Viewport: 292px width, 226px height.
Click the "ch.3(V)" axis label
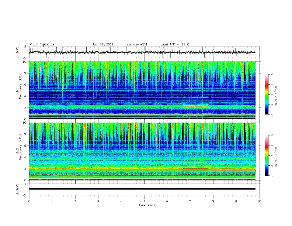coord(18,189)
